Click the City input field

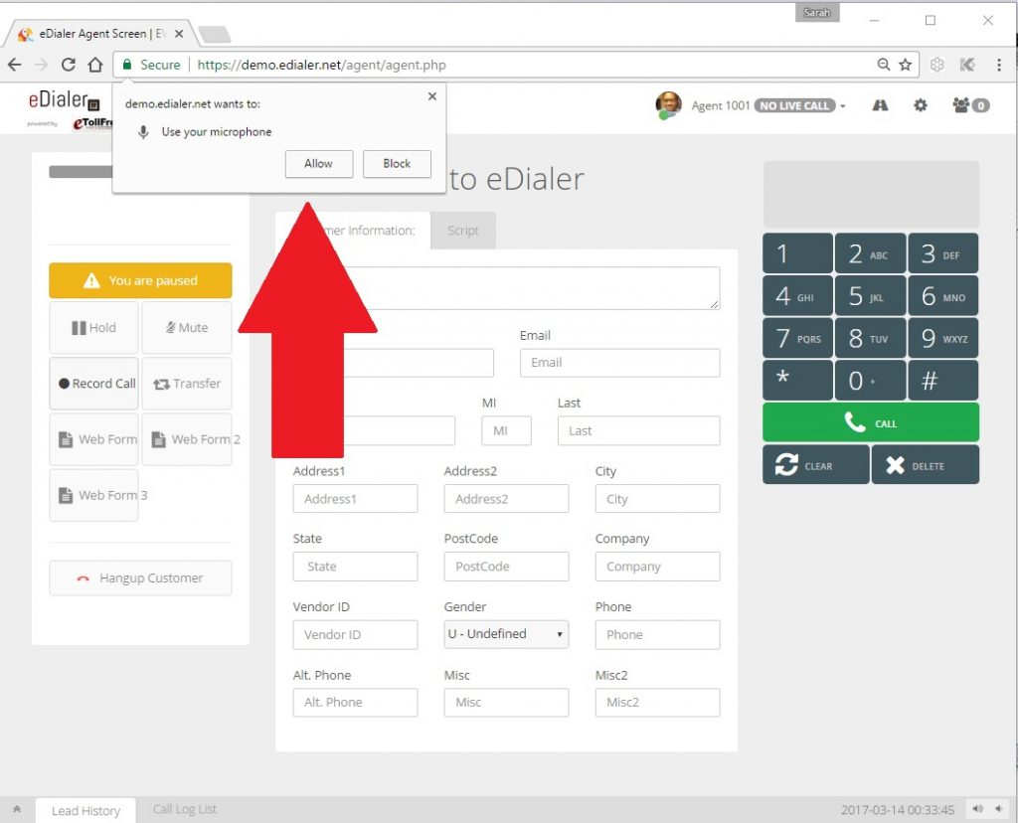(658, 499)
